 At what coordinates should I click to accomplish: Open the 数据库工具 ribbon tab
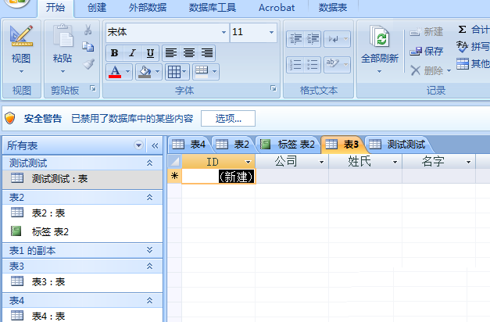[213, 8]
